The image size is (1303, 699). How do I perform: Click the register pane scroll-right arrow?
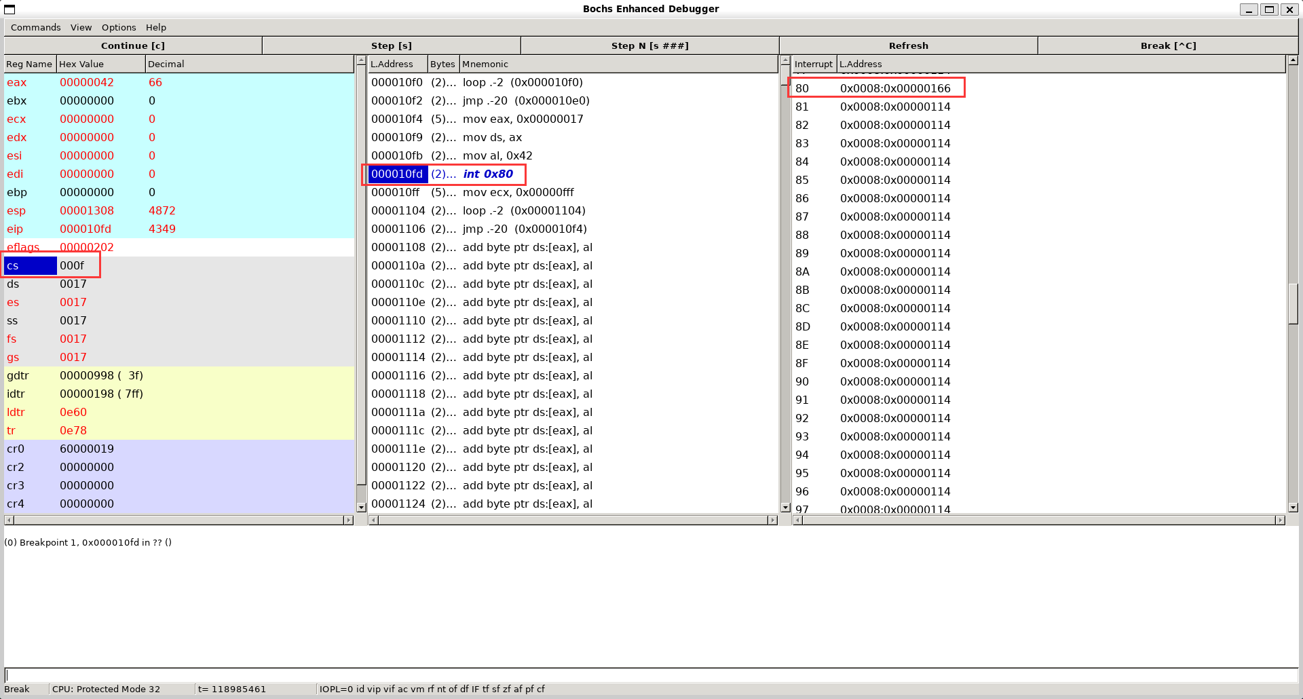pyautogui.click(x=349, y=520)
